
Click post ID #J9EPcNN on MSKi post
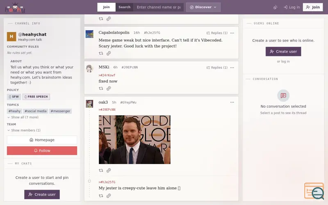point(130,67)
